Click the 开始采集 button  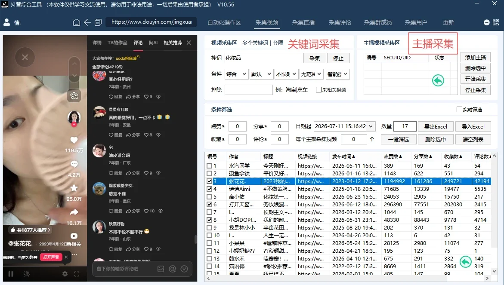click(476, 79)
